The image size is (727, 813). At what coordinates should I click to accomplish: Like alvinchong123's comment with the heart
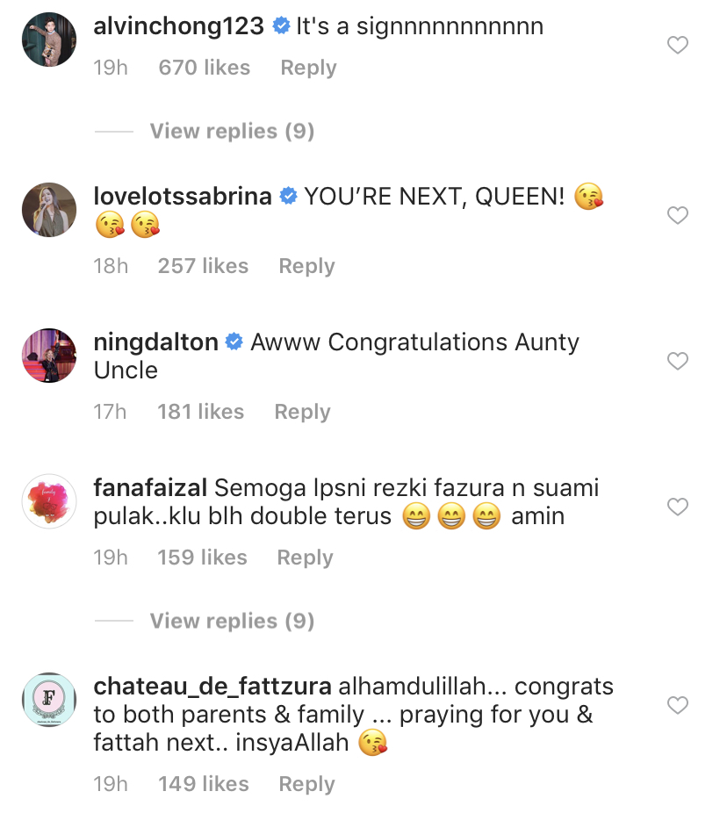(678, 45)
